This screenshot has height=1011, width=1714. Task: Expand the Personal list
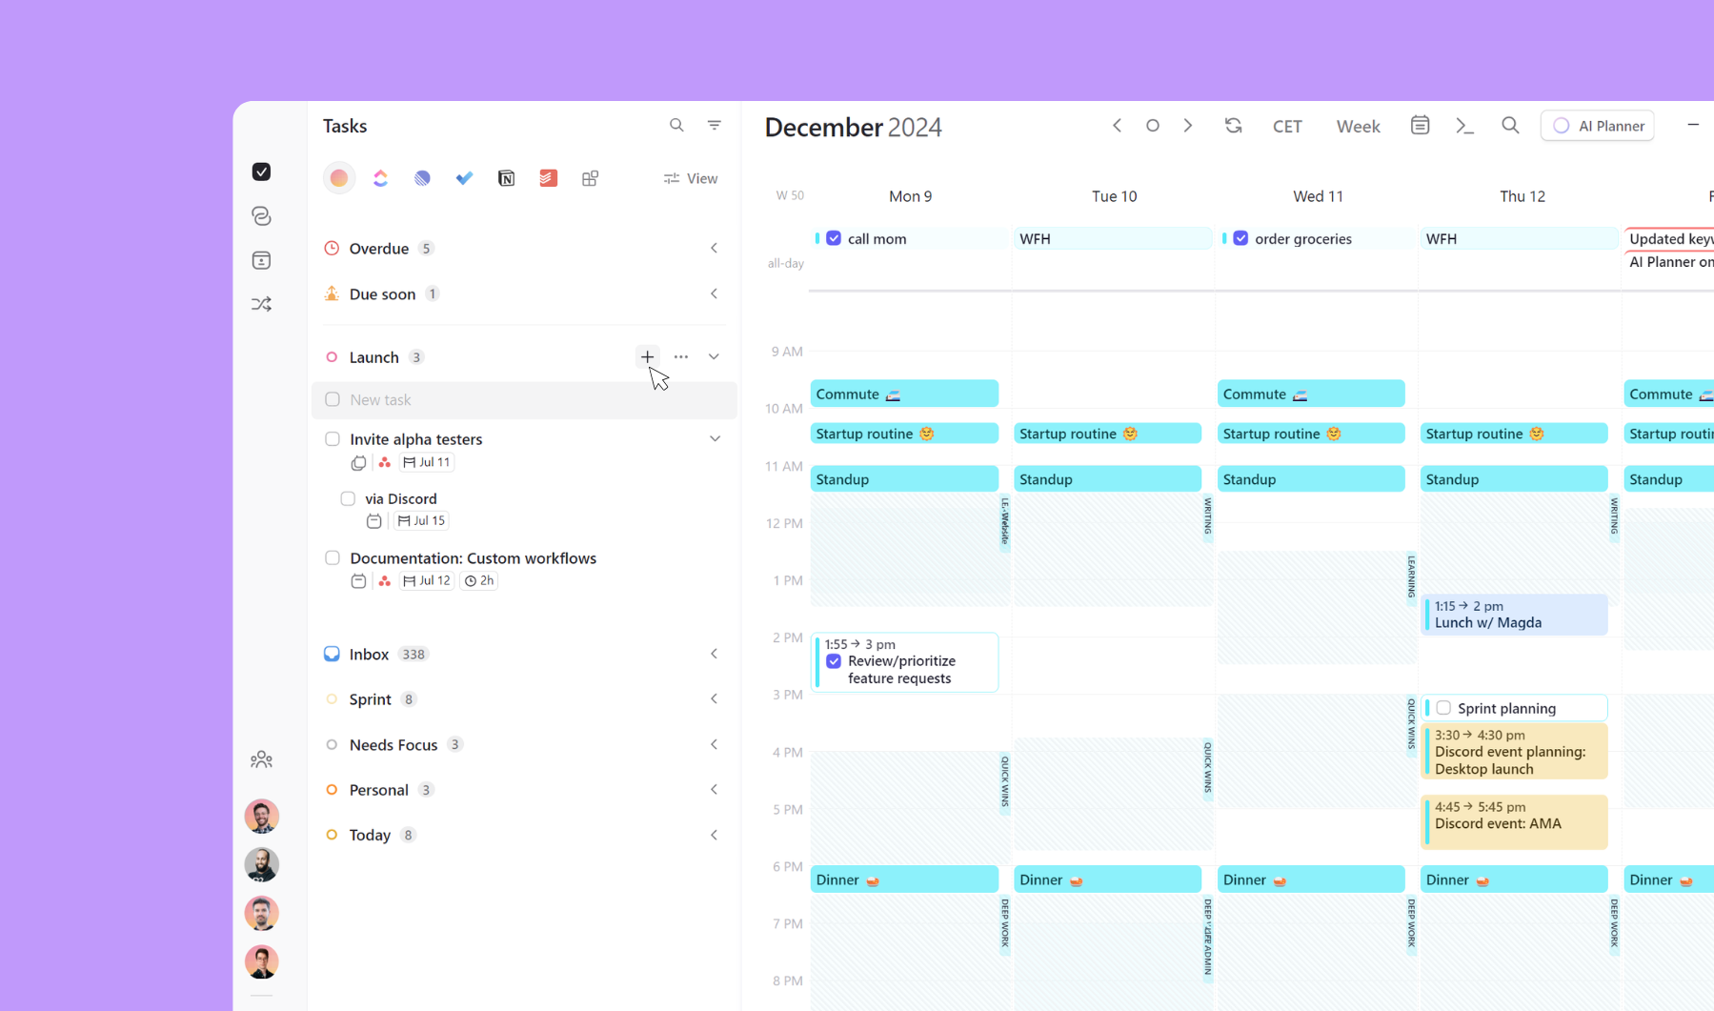[715, 789]
